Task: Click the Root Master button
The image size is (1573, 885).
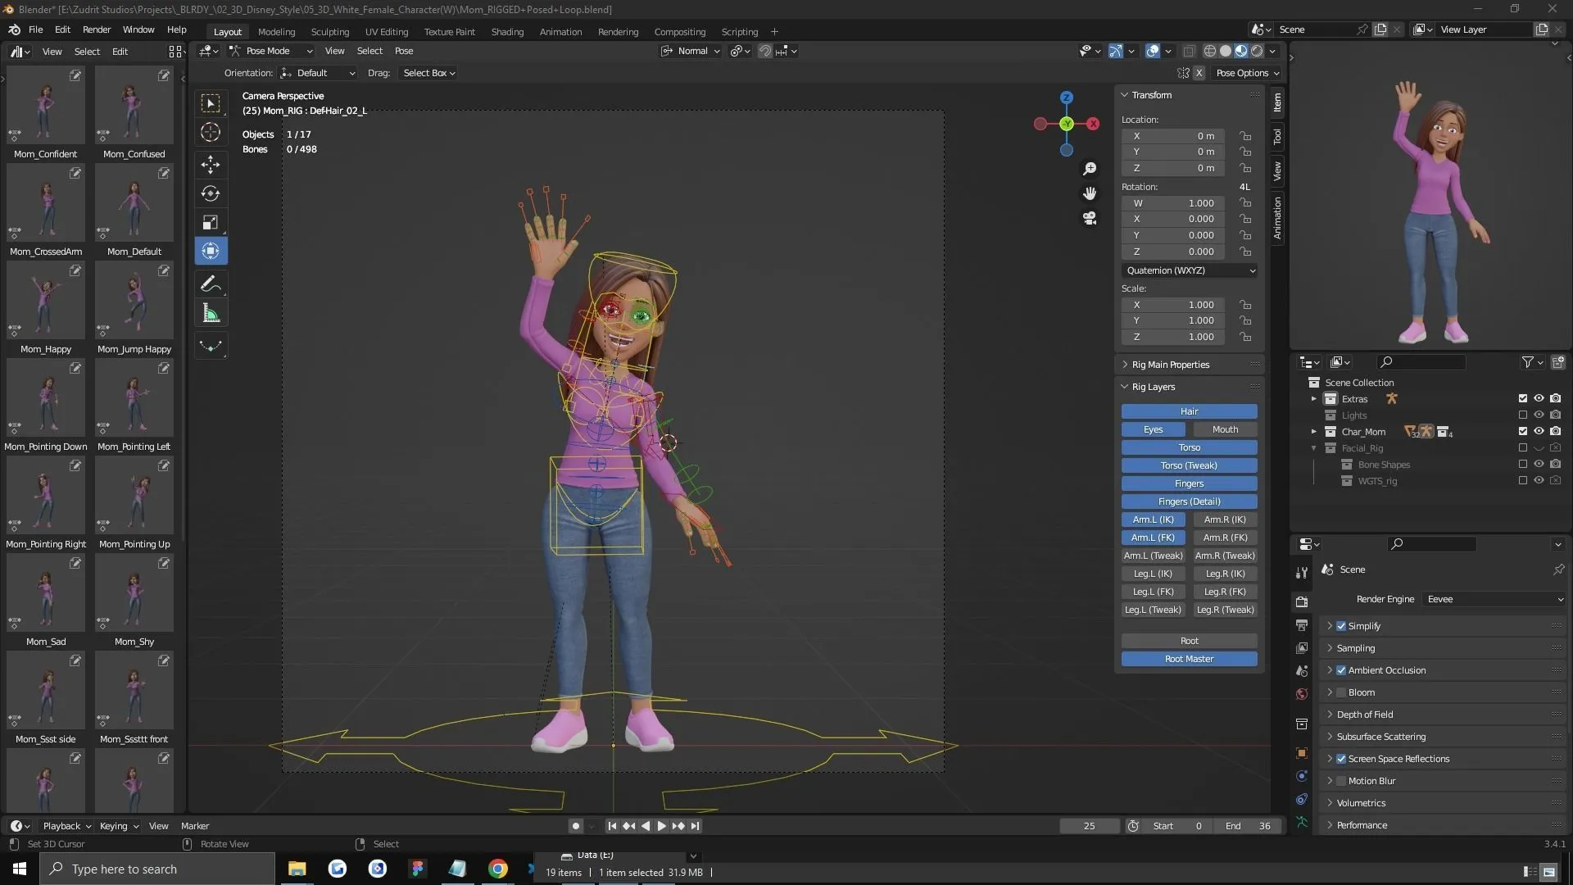Action: tap(1189, 658)
